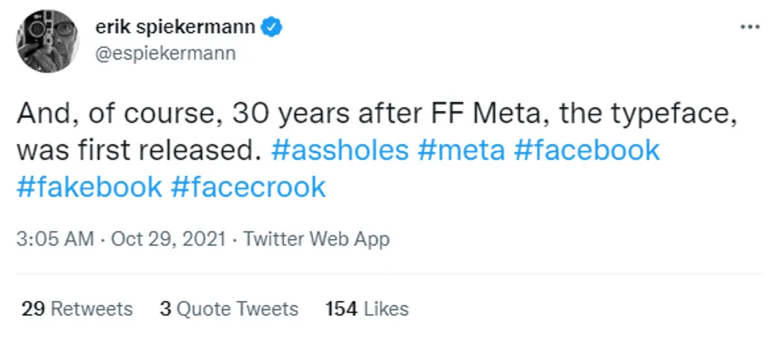778x343 pixels.
Task: Open the three-dot more options menu
Action: coord(749,28)
